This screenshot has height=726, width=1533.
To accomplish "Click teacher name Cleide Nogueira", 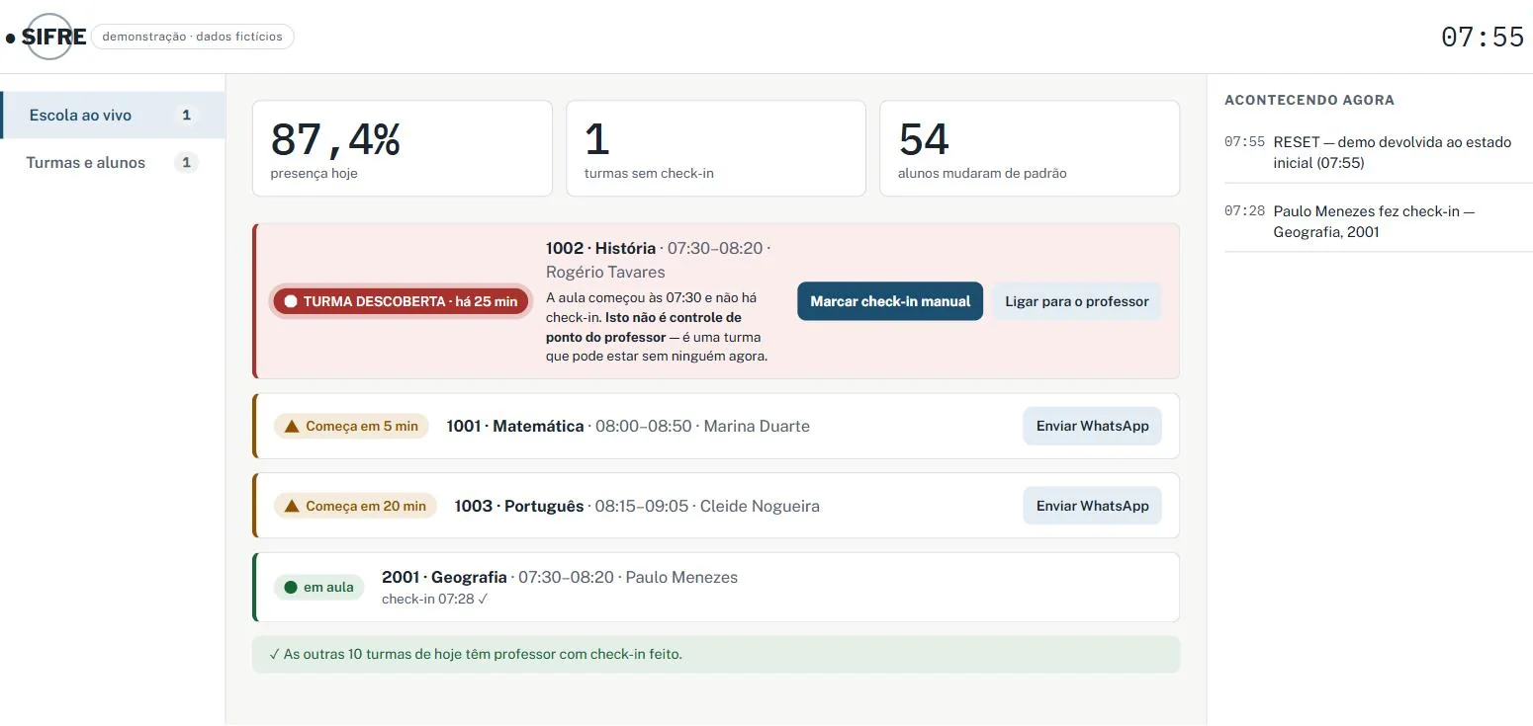I will coord(760,506).
